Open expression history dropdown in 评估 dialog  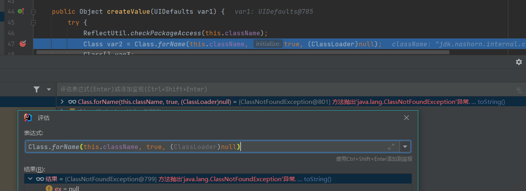405,147
